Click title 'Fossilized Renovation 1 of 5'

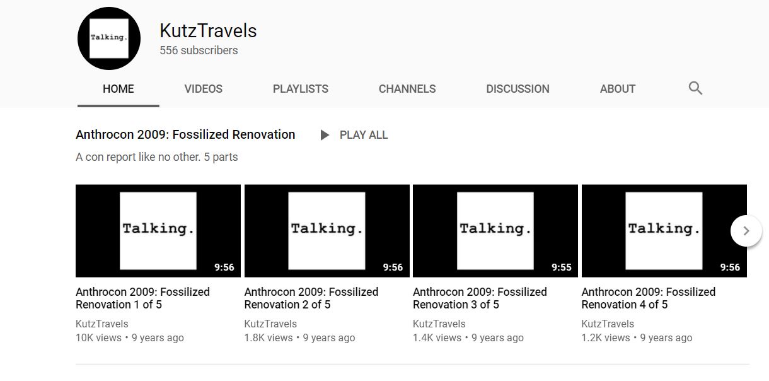click(x=143, y=298)
